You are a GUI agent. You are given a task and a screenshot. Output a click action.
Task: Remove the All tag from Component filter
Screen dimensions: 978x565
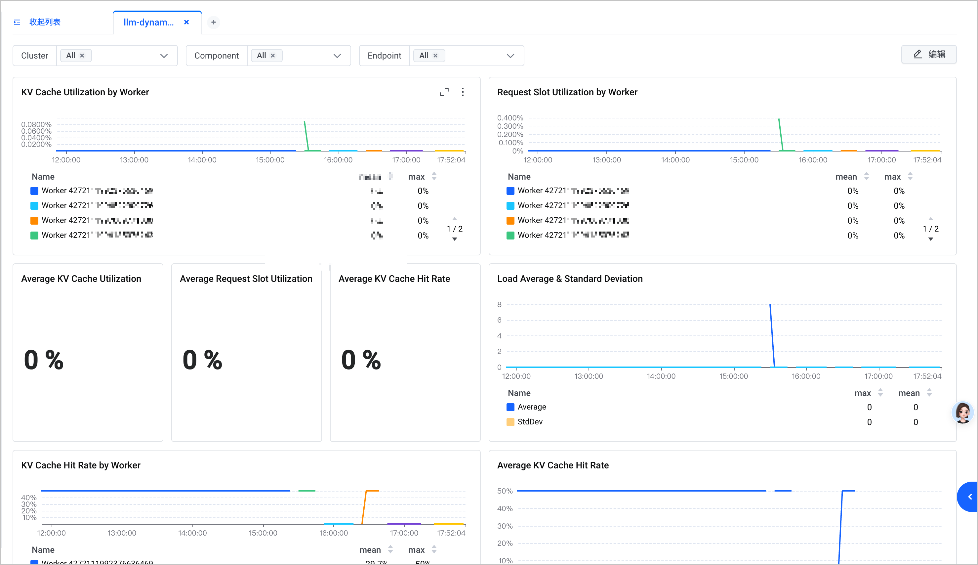pyautogui.click(x=273, y=56)
